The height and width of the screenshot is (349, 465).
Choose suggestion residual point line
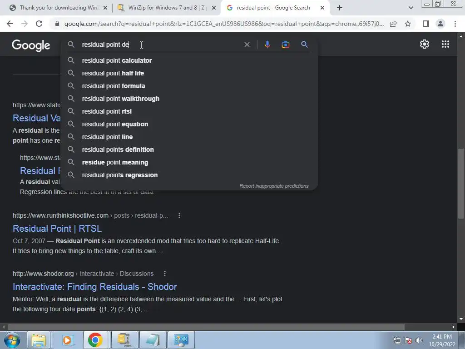[x=189, y=137]
